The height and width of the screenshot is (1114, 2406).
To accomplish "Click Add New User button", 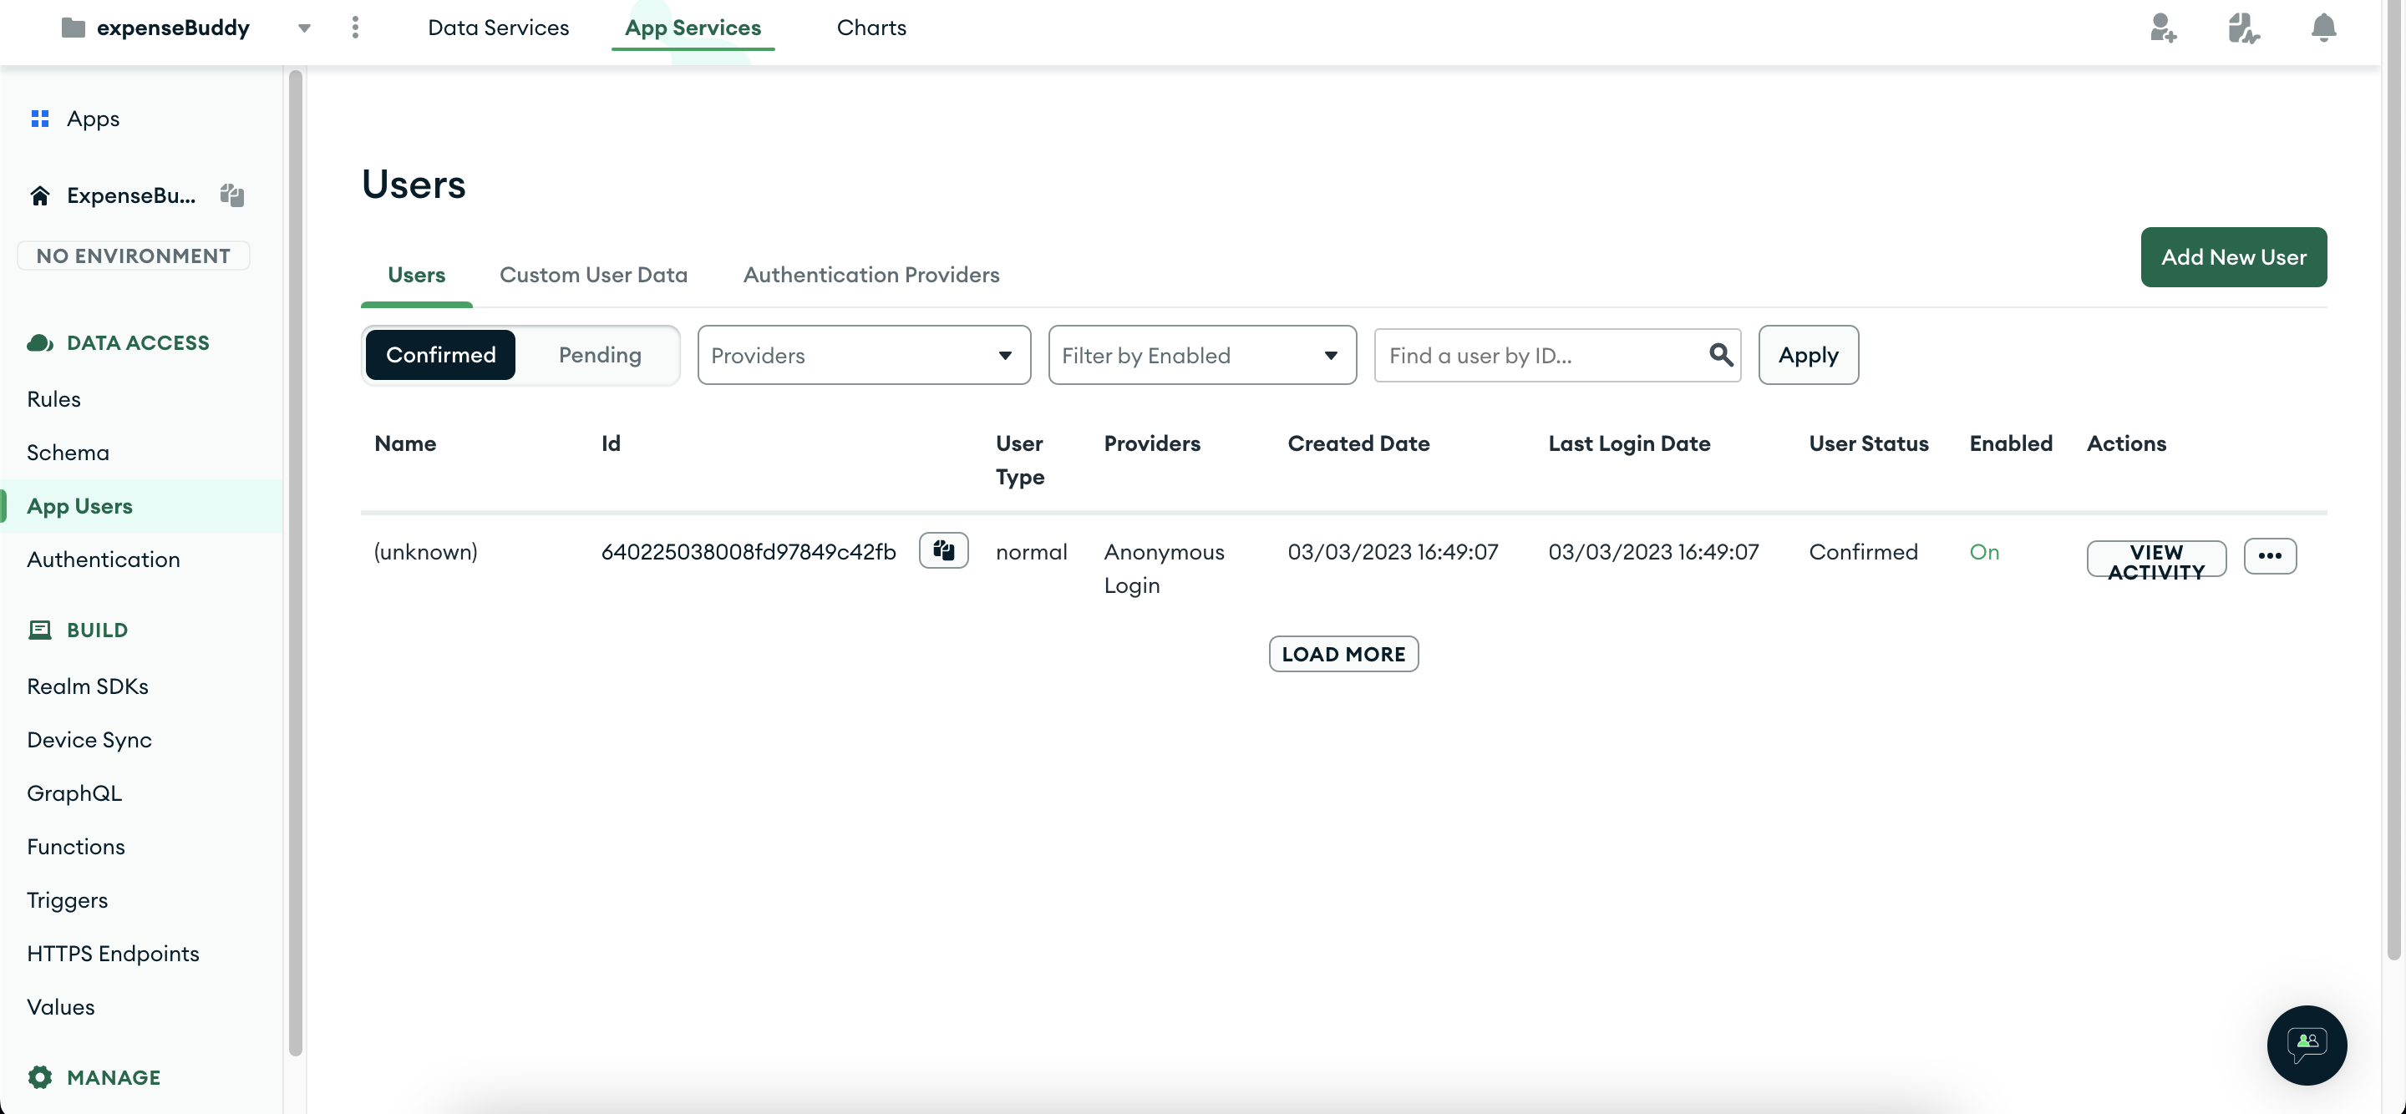I will pos(2233,257).
